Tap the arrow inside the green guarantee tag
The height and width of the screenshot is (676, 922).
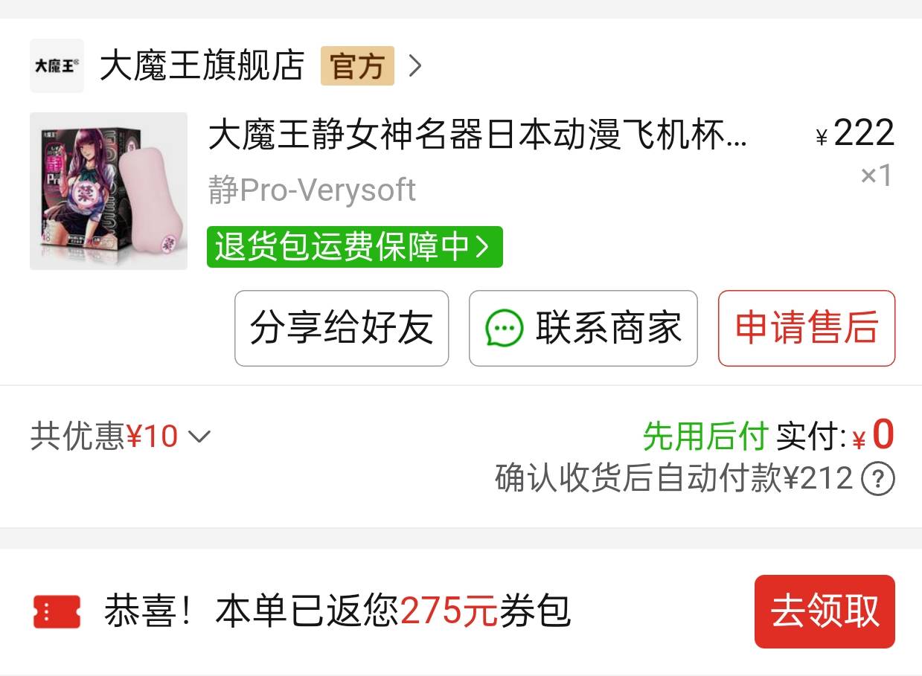tap(482, 247)
